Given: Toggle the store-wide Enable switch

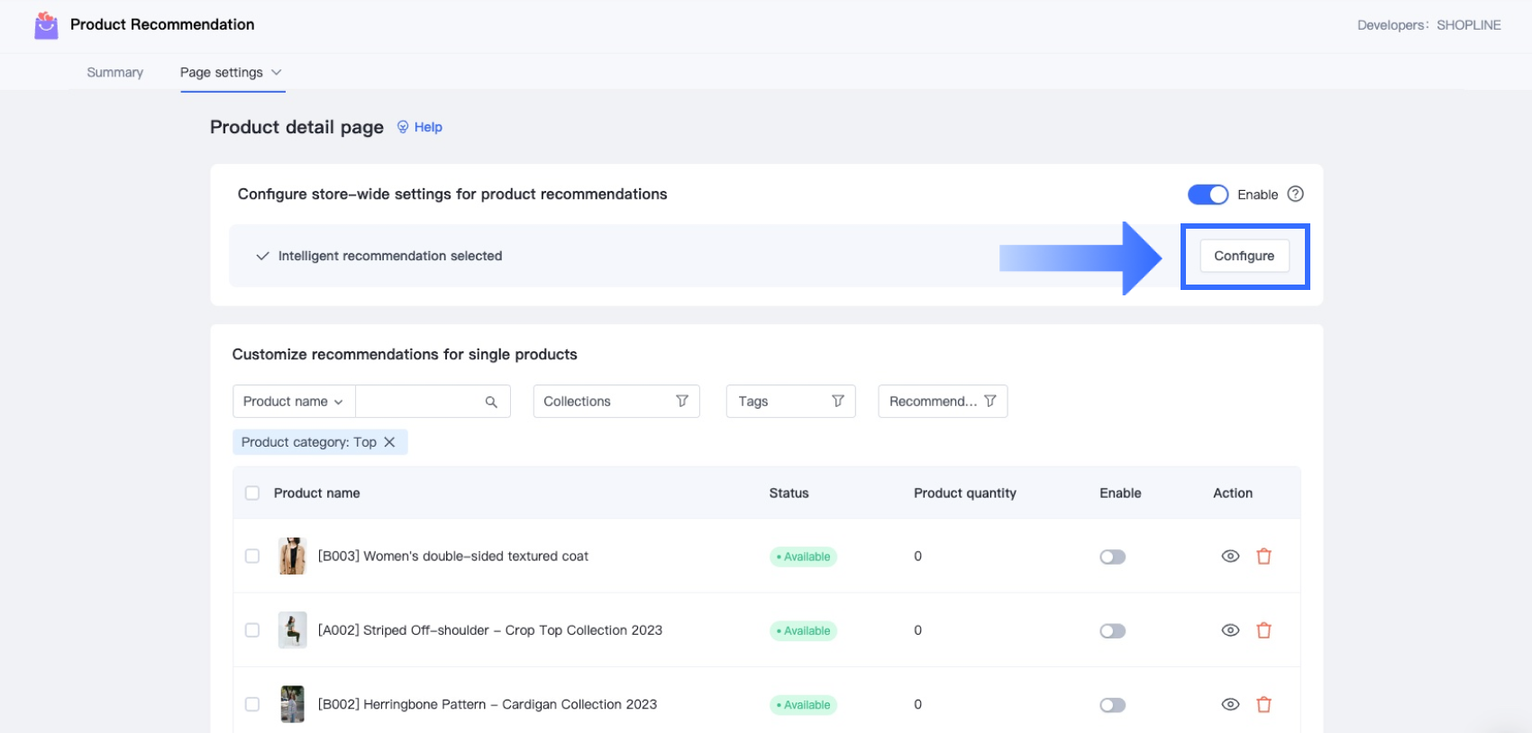Looking at the screenshot, I should [1208, 195].
